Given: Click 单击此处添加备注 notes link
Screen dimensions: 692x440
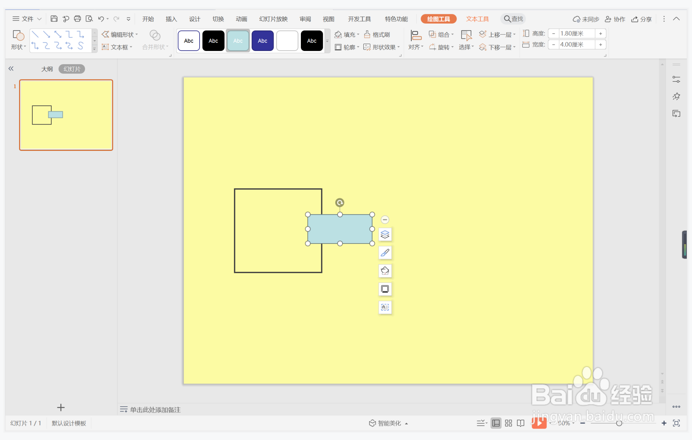Looking at the screenshot, I should click(155, 410).
